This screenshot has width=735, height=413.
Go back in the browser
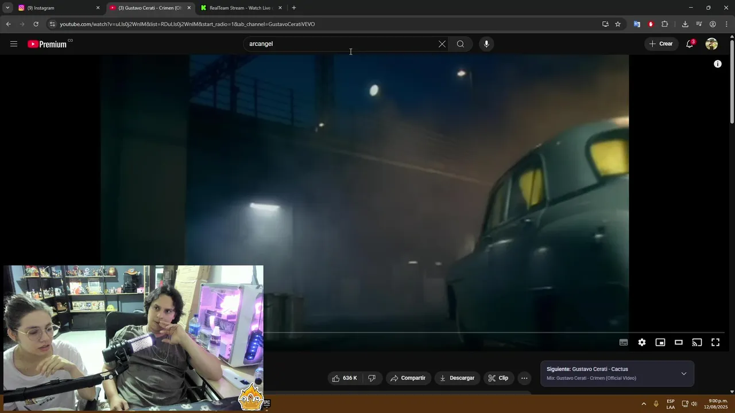click(8, 24)
